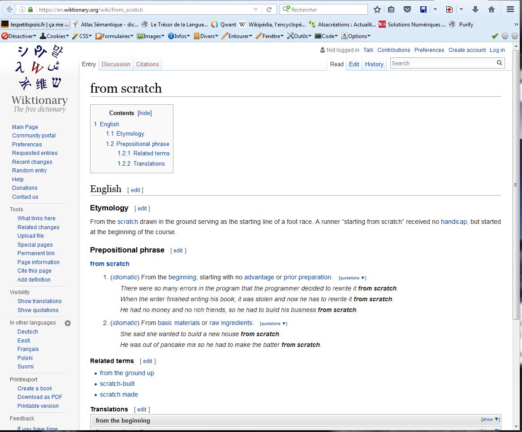Follow the 'from the ground up' link

pyautogui.click(x=127, y=373)
